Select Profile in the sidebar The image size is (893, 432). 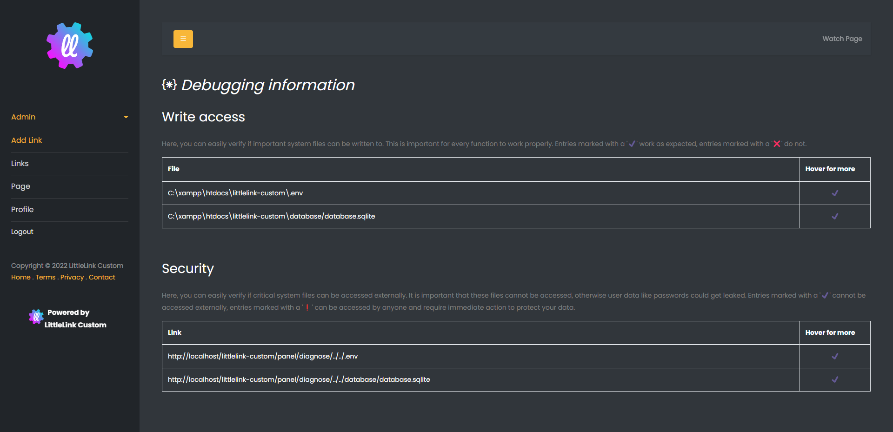pyautogui.click(x=22, y=210)
